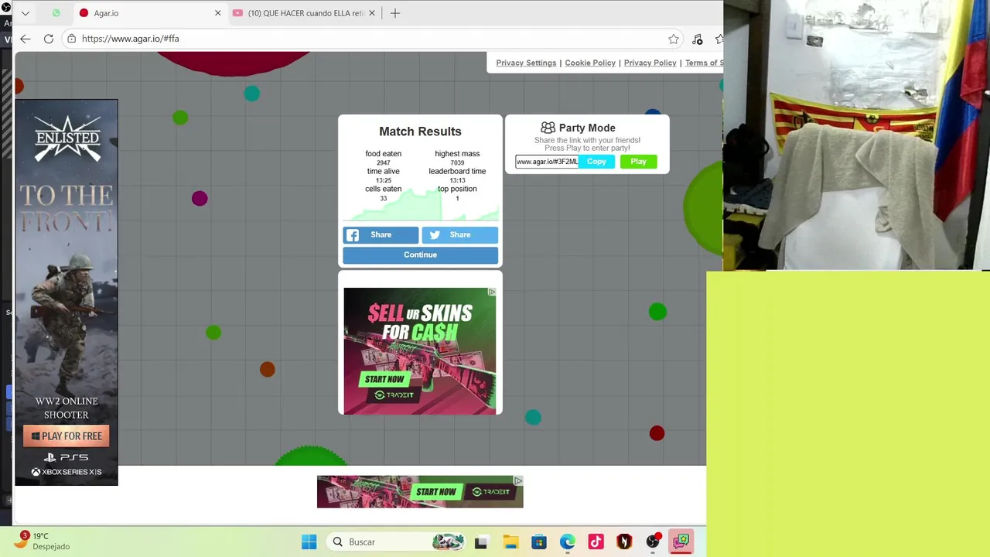This screenshot has width=990, height=557.
Task: Open Cookie Policy link
Action: (x=590, y=63)
